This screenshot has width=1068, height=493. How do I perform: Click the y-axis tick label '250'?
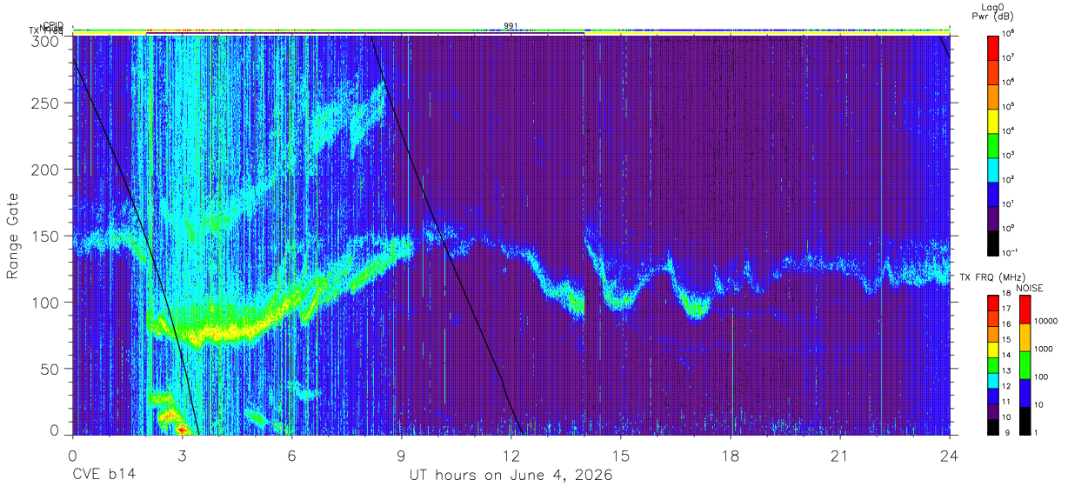click(44, 103)
